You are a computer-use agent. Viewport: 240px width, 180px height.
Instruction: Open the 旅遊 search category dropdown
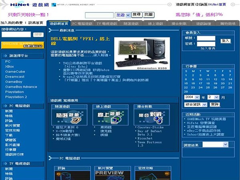pos(123,15)
